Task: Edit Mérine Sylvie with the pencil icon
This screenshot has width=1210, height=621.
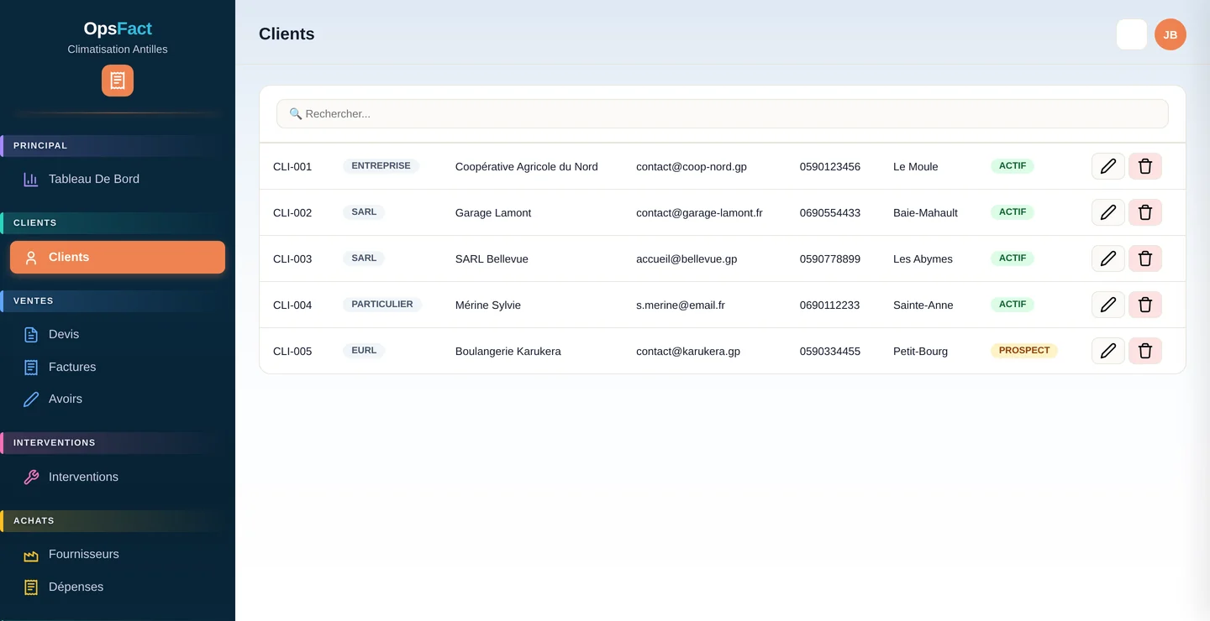Action: click(1108, 305)
